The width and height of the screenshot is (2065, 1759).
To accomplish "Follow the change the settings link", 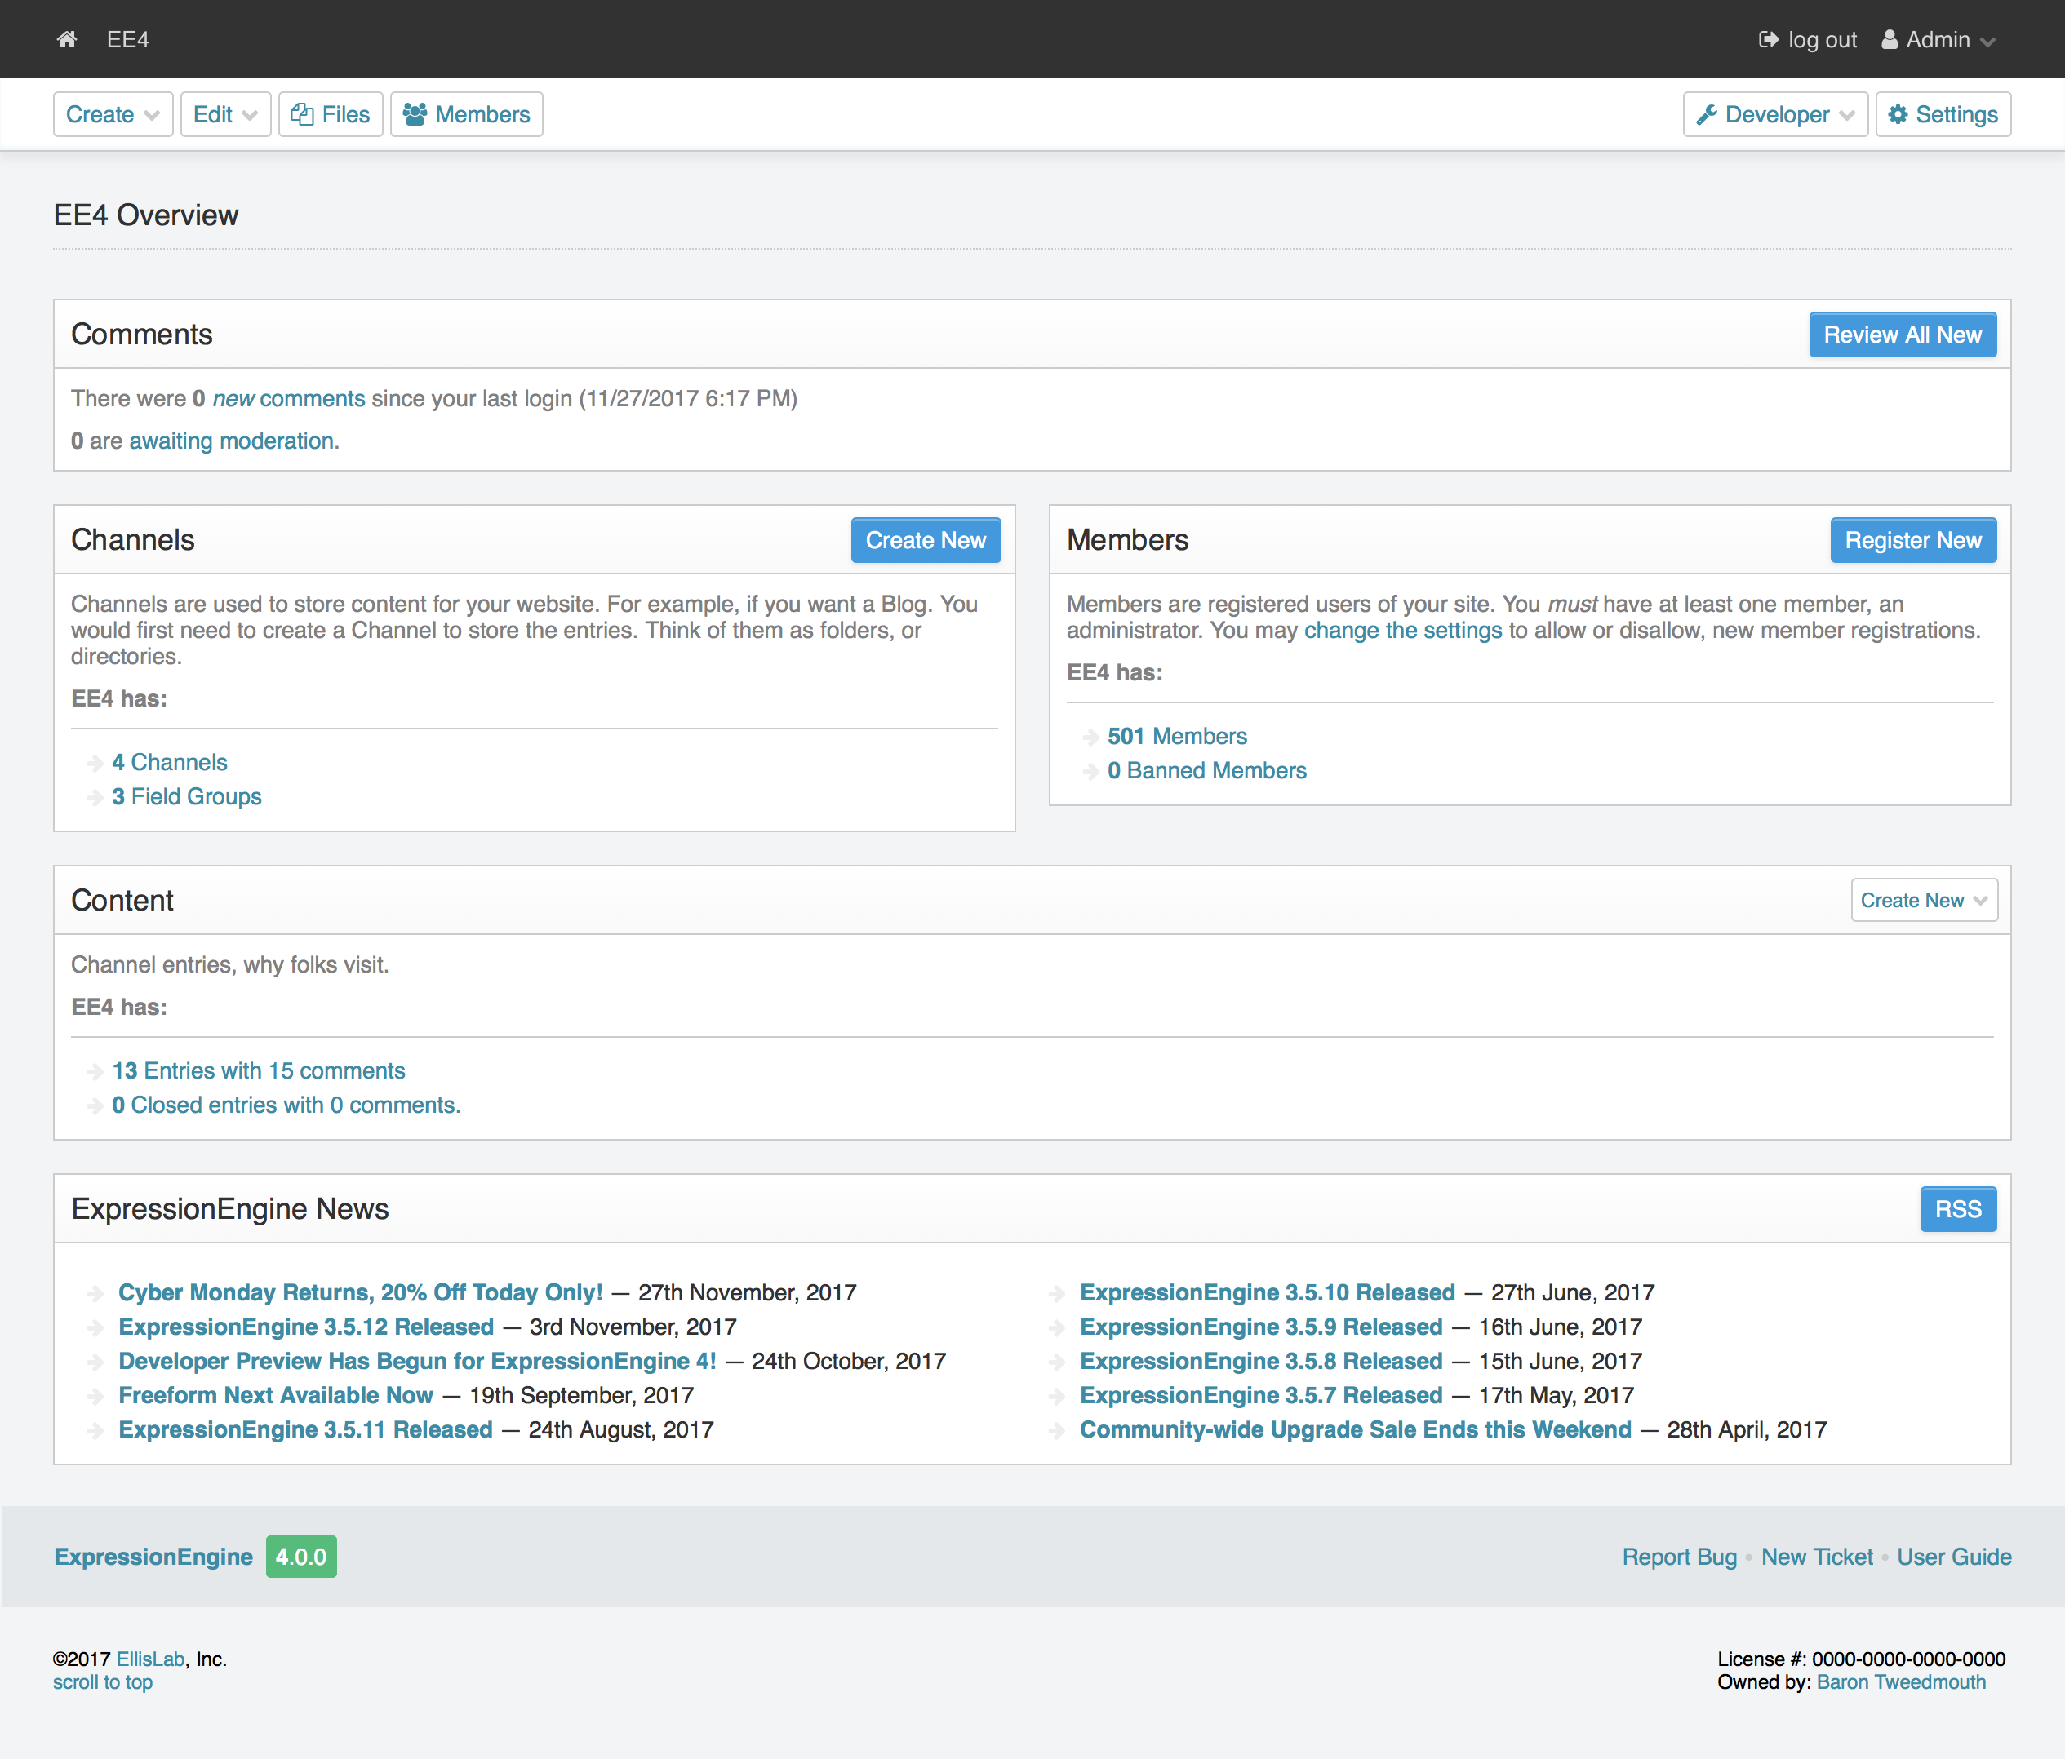I will [1402, 631].
